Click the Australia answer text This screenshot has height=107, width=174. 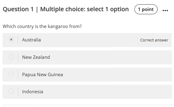tap(31, 40)
